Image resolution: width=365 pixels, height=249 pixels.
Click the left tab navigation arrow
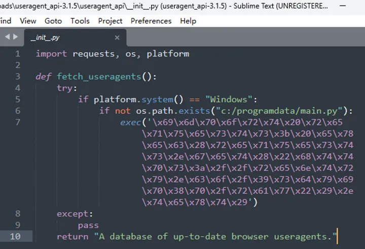[x=7, y=37]
